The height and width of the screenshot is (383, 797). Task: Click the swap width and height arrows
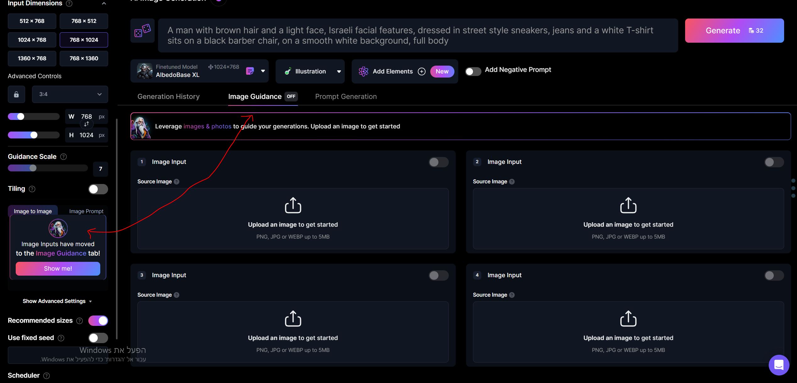(86, 124)
